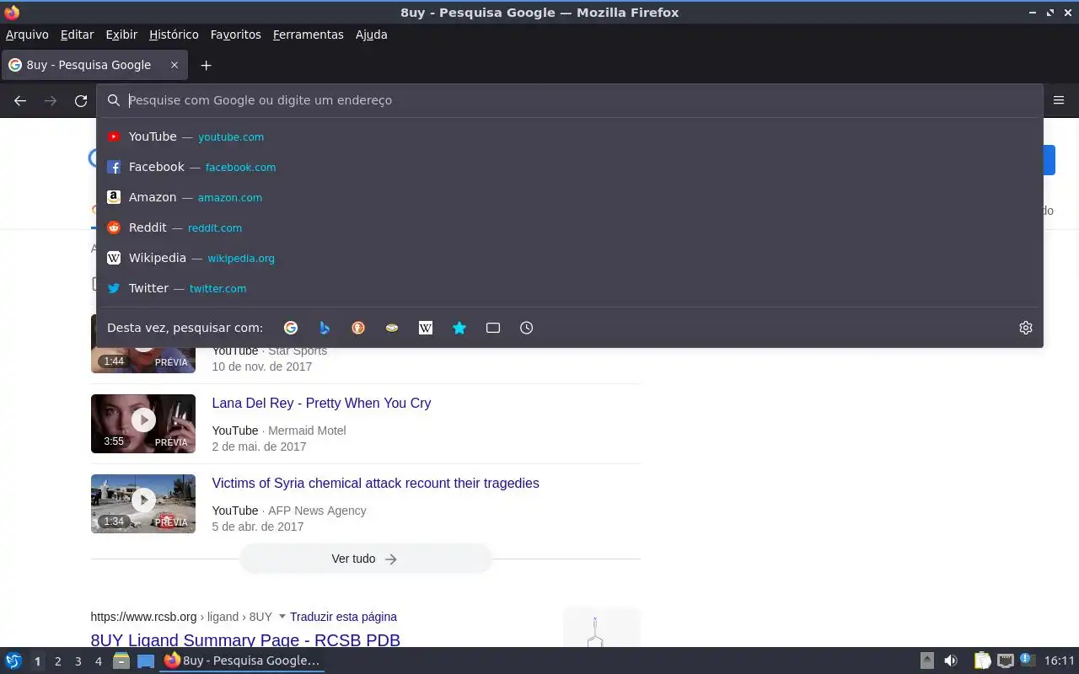Open Victims of Syria chemical attack link

(375, 483)
